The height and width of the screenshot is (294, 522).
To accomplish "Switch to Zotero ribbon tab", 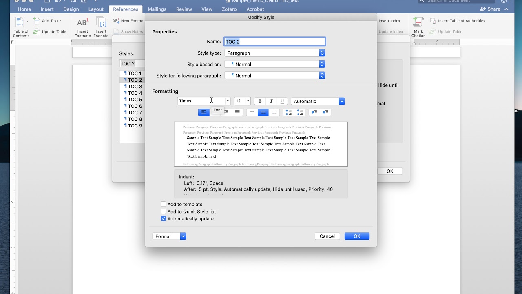I will coord(228,9).
